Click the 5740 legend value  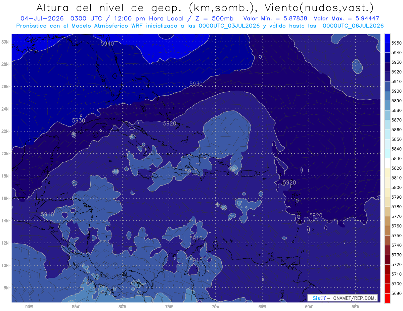[x=397, y=245]
